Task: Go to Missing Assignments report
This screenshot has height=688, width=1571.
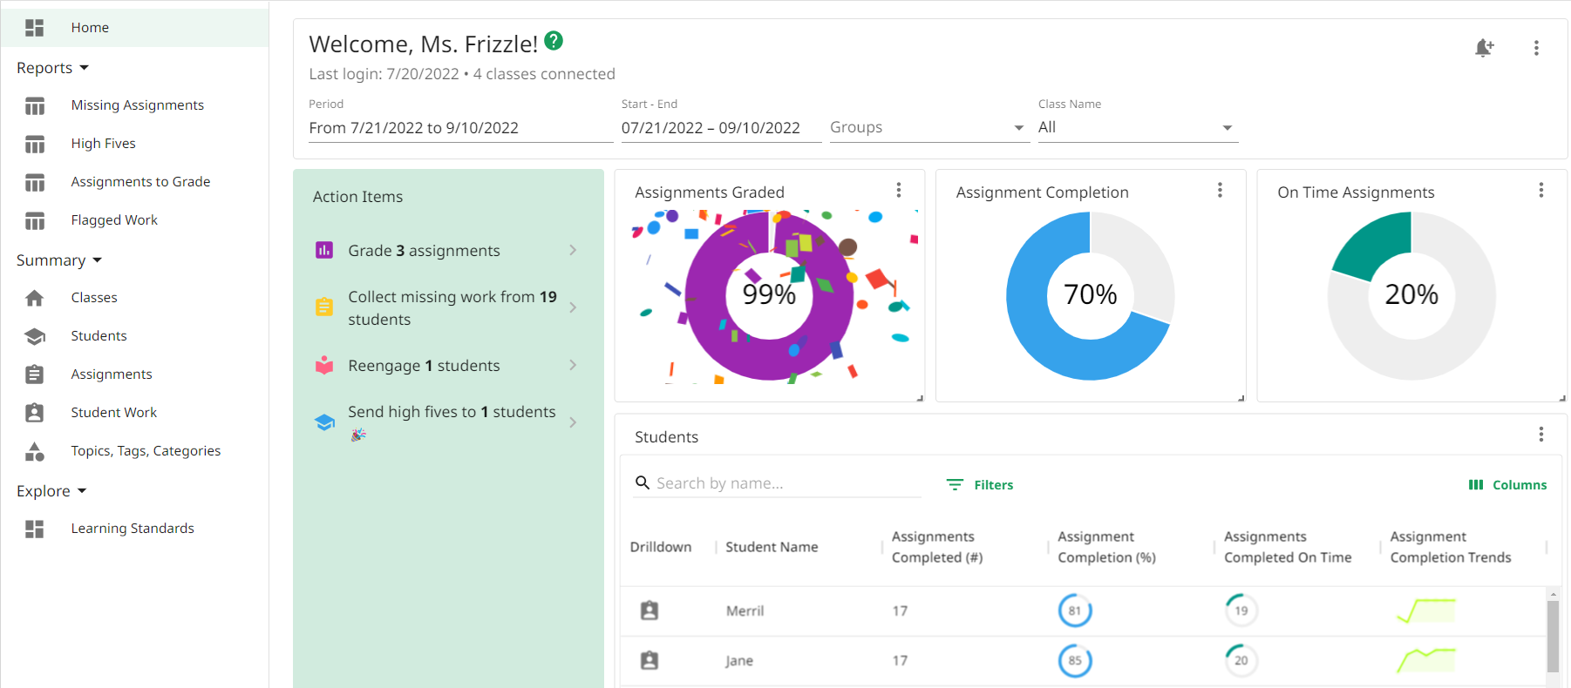Action: tap(137, 105)
